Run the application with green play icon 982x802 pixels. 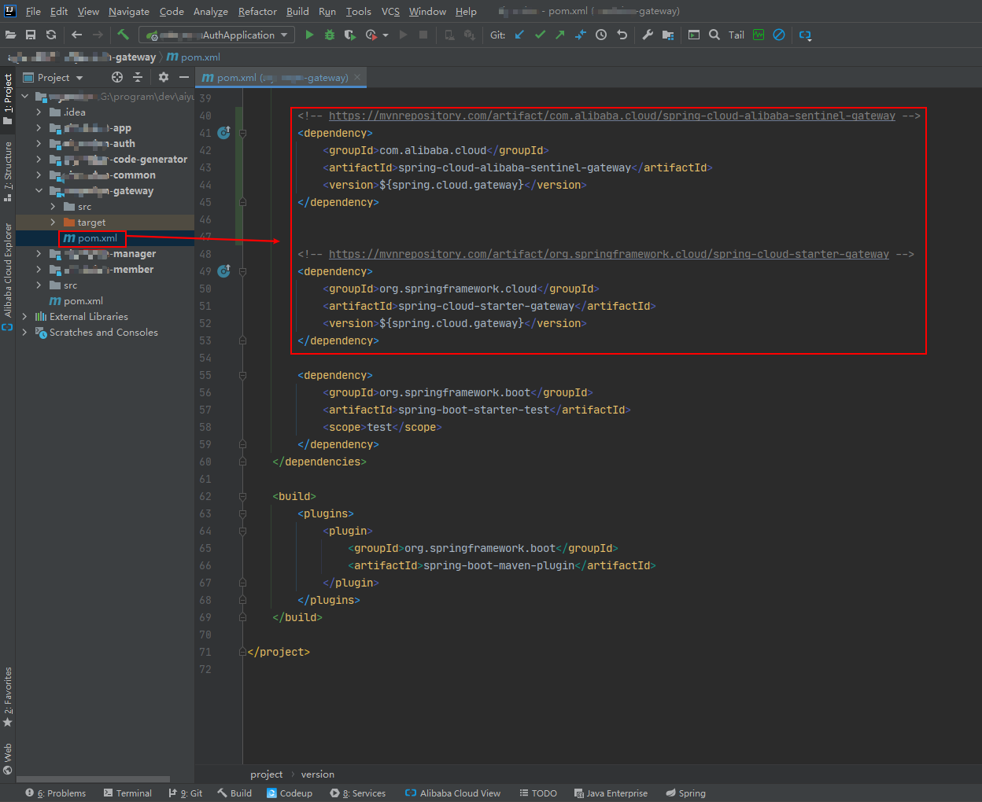(x=309, y=35)
